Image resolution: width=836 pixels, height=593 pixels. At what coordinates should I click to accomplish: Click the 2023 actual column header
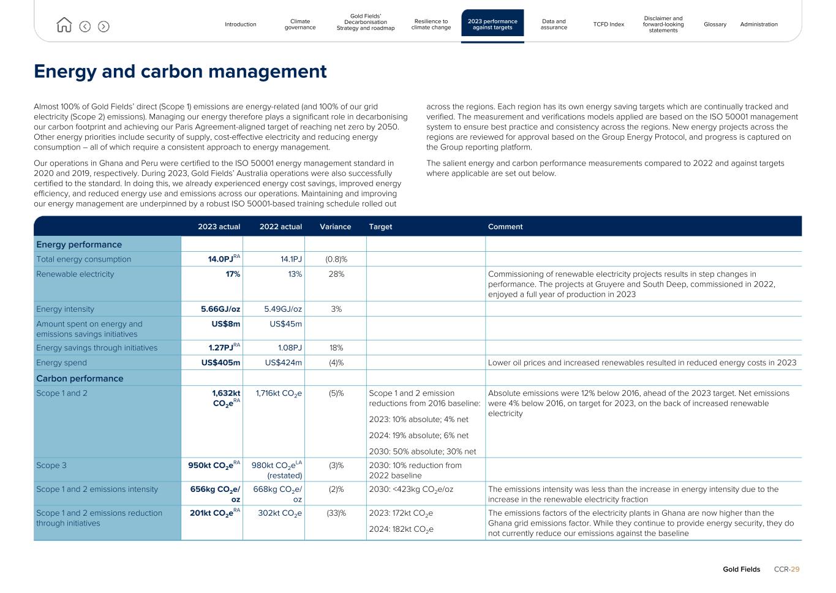(x=219, y=227)
